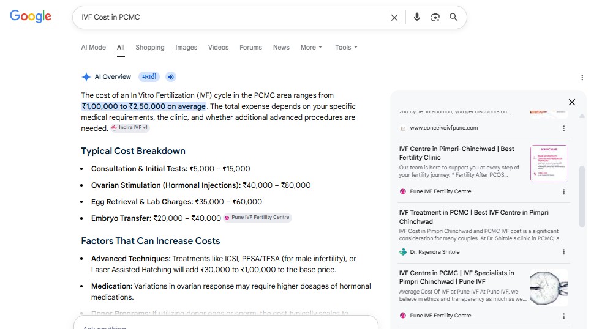Clear the search query with X icon
Viewport: 602px width, 329px height.
coord(394,17)
